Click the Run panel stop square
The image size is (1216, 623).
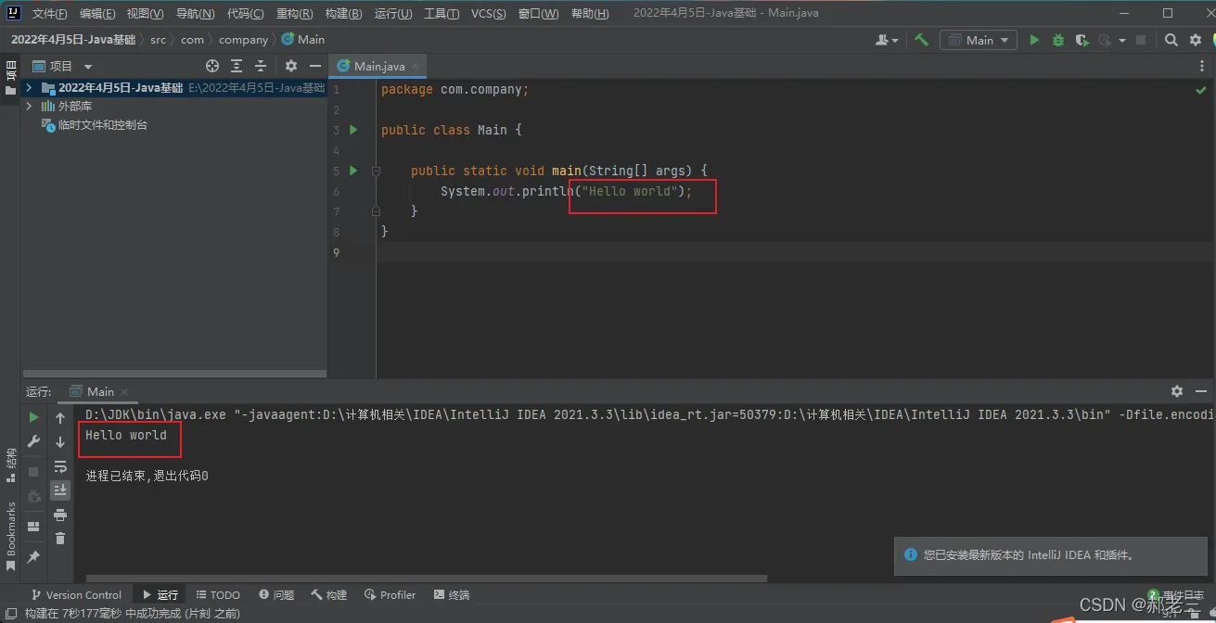33,472
